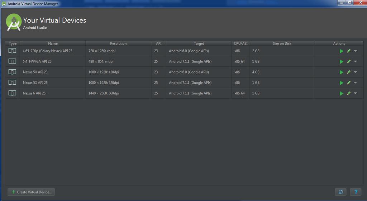
Task: Select the Nexus 6 API 25. name
Action: coord(35,93)
